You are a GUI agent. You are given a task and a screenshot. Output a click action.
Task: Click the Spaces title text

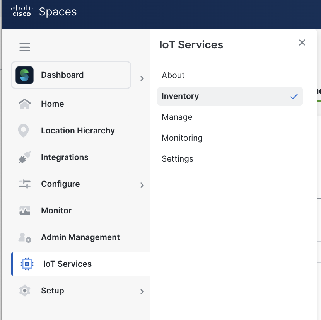coord(58,12)
